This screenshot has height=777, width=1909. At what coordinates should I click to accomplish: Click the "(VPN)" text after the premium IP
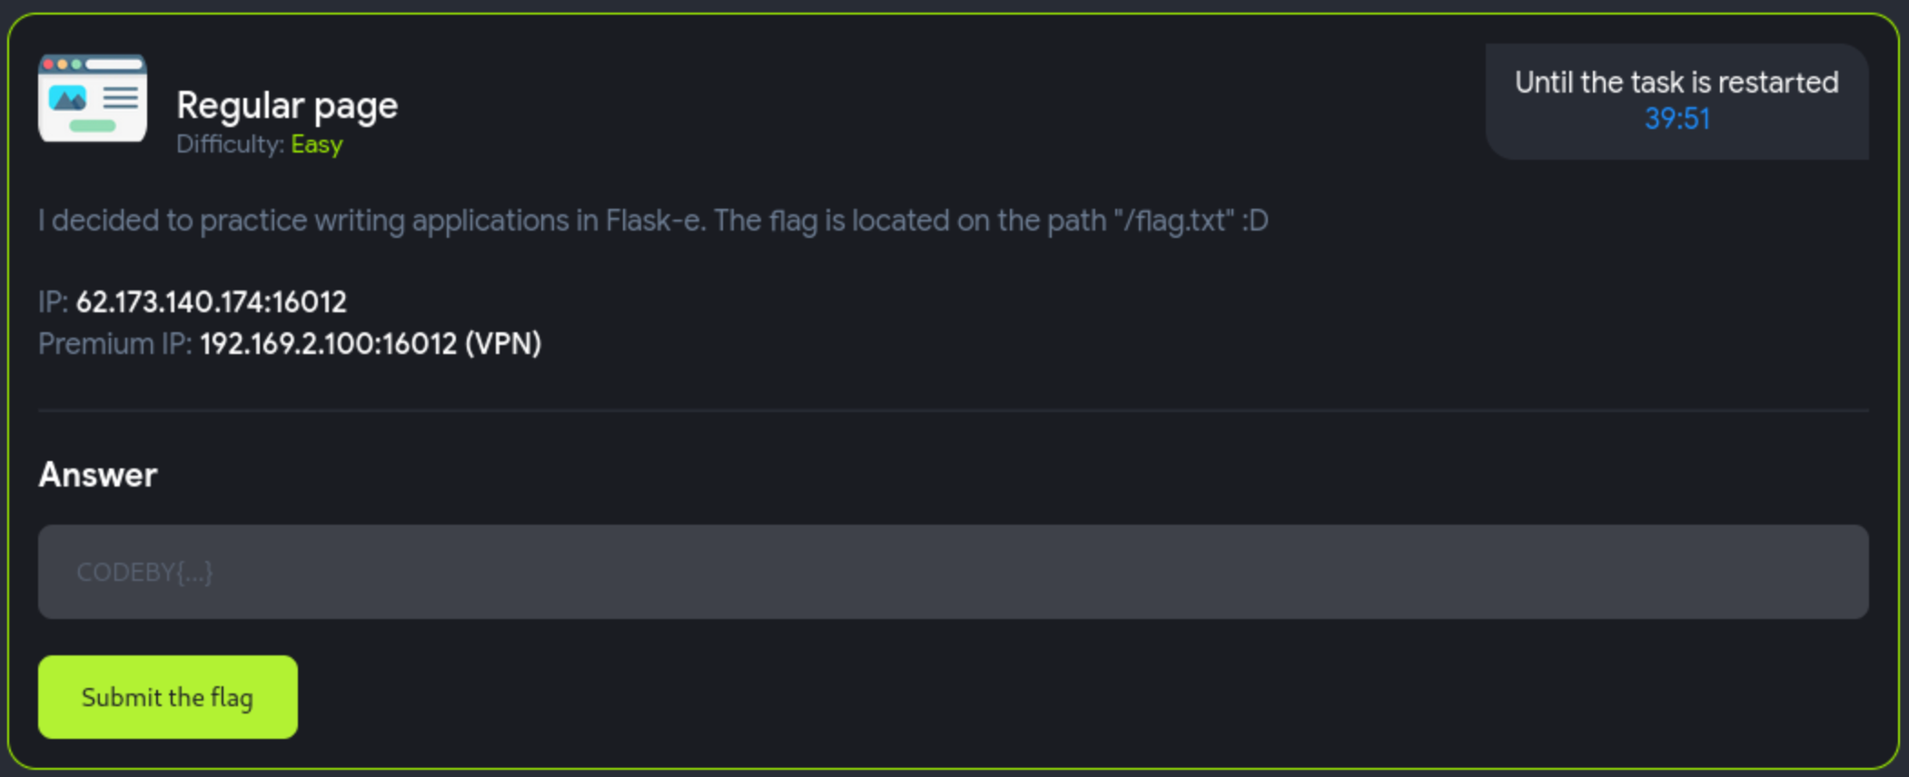pyautogui.click(x=502, y=344)
